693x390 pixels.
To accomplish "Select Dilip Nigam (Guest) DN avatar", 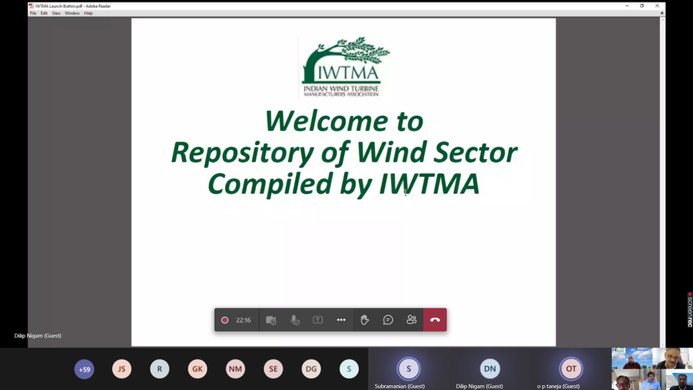I will (x=490, y=369).
